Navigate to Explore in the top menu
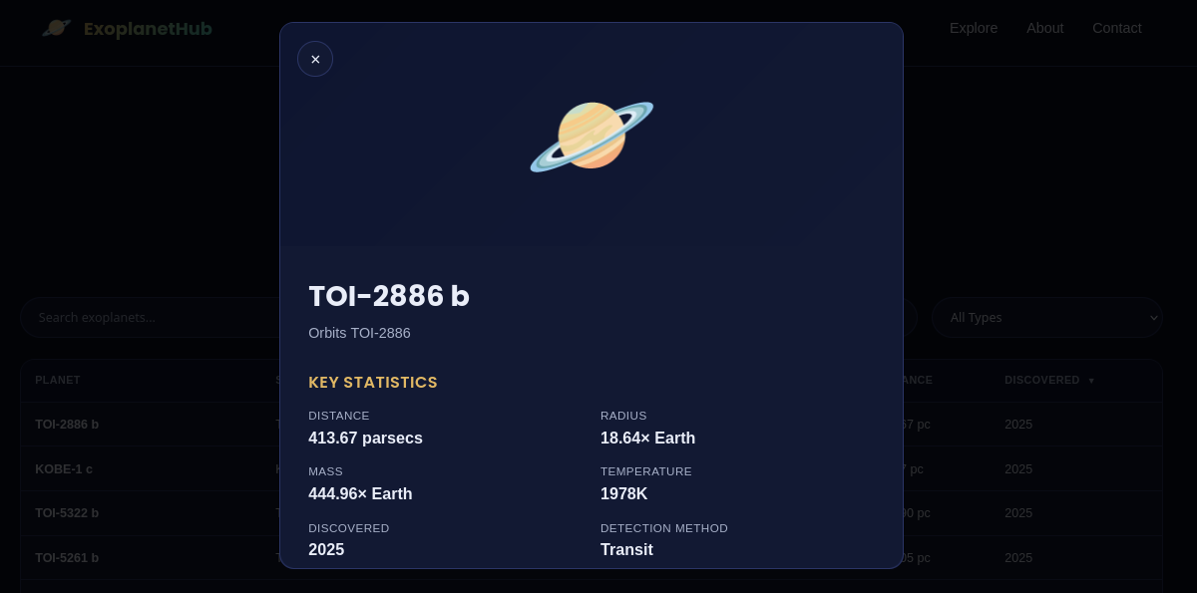1197x593 pixels. pos(974,28)
